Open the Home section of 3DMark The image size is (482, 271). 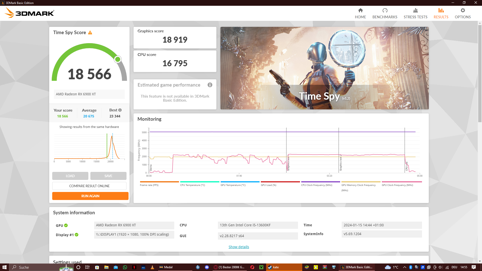(360, 13)
